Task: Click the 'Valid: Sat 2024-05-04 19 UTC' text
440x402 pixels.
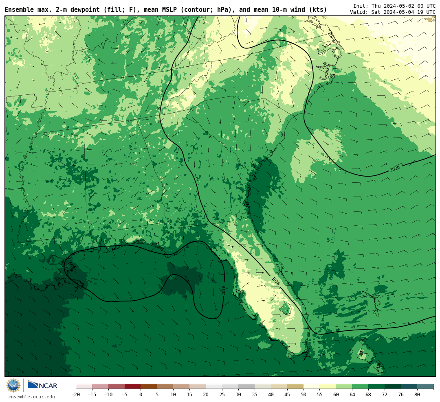Action: point(393,12)
